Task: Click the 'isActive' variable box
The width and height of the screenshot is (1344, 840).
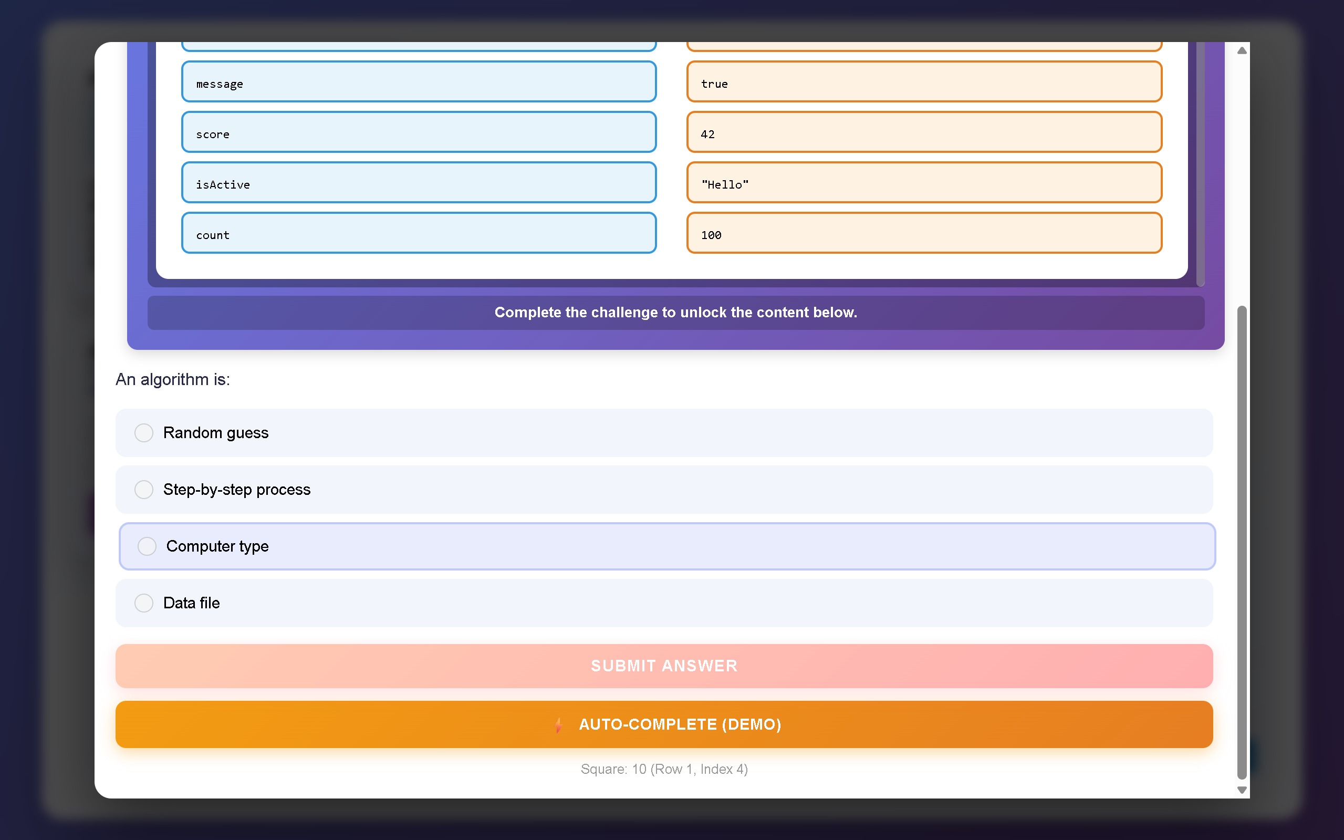Action: tap(419, 183)
